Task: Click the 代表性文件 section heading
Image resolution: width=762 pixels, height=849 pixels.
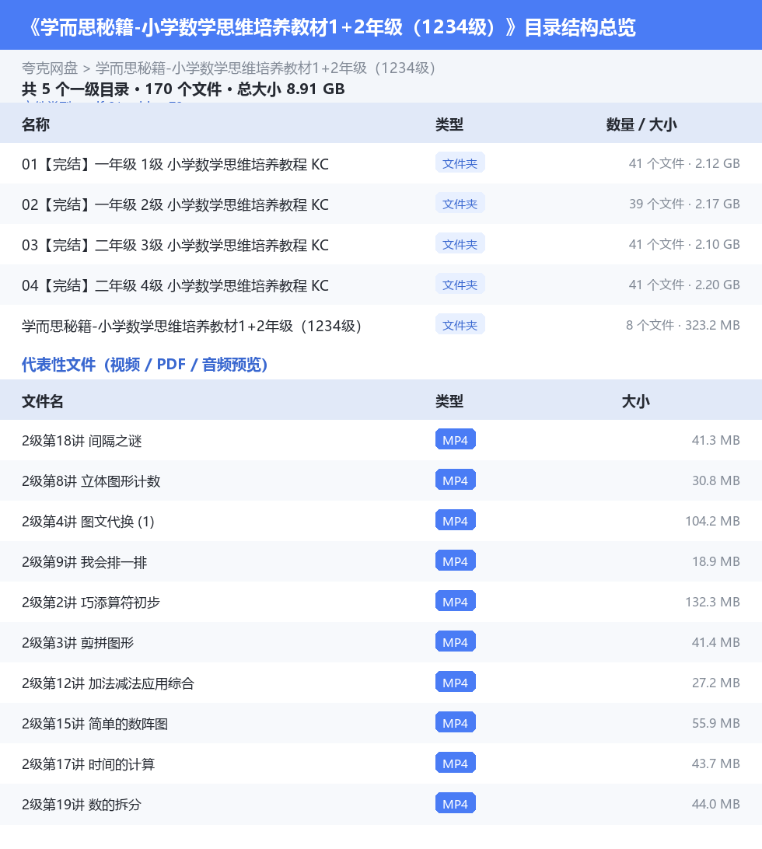Action: click(x=145, y=365)
